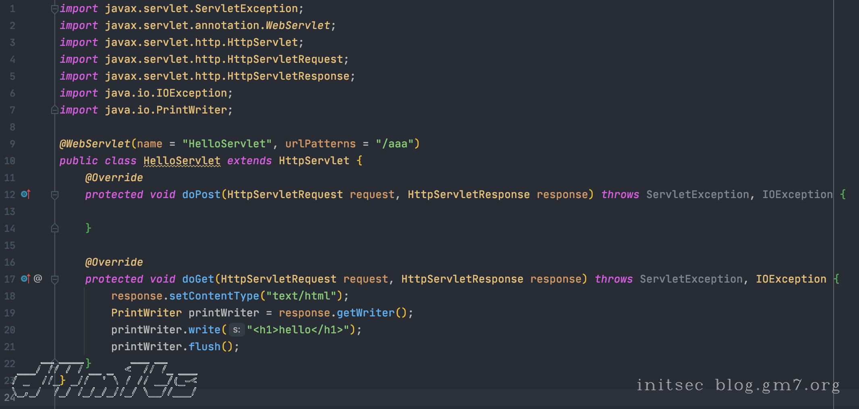Collapse the import block at line 1
The width and height of the screenshot is (859, 409).
click(55, 9)
